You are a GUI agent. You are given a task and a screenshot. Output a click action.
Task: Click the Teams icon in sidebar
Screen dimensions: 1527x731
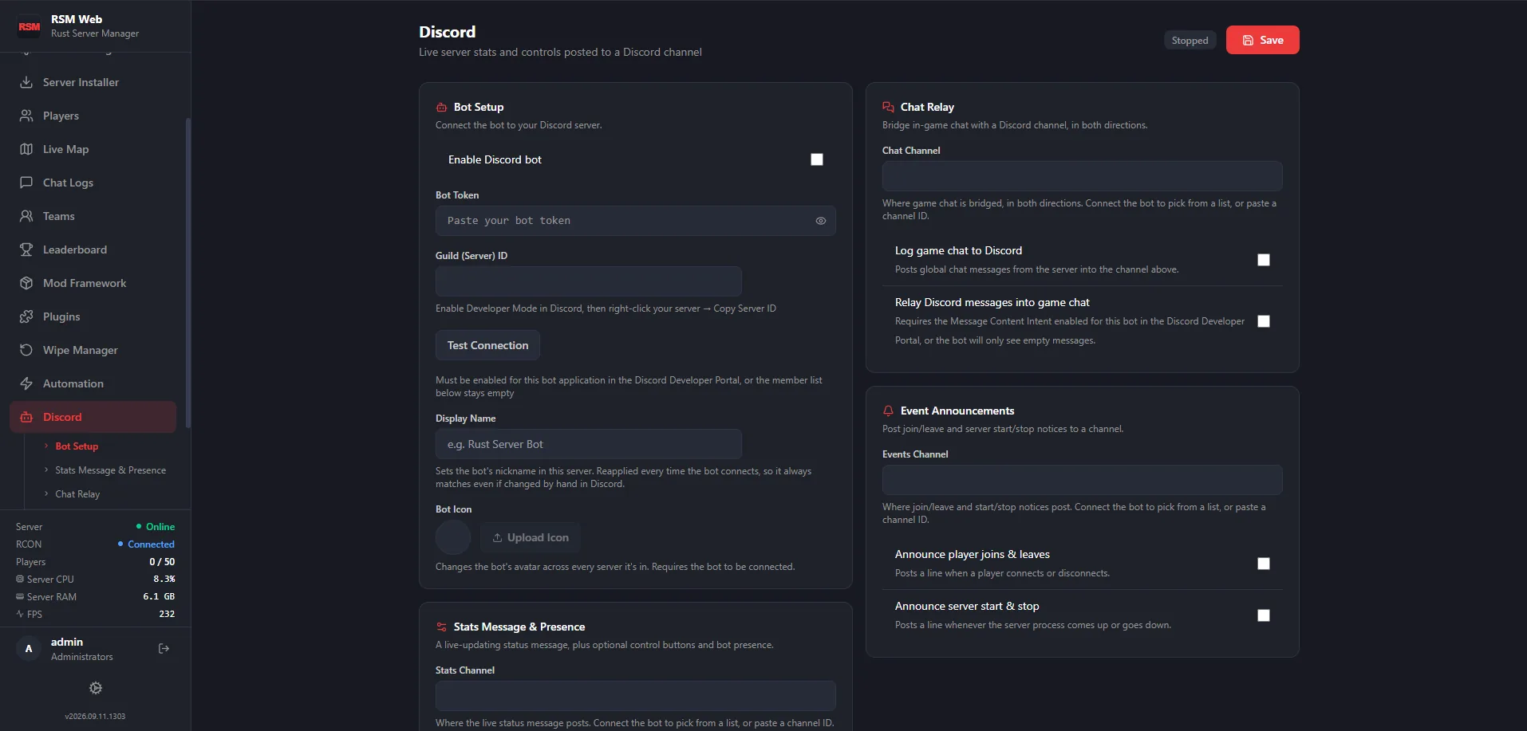26,216
